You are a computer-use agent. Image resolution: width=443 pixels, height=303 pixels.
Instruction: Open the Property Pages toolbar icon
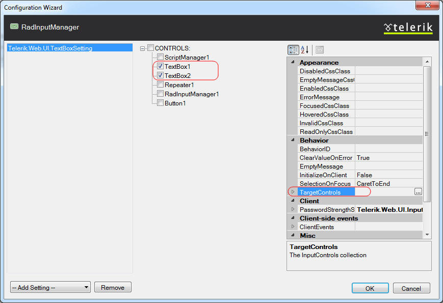pyautogui.click(x=320, y=50)
